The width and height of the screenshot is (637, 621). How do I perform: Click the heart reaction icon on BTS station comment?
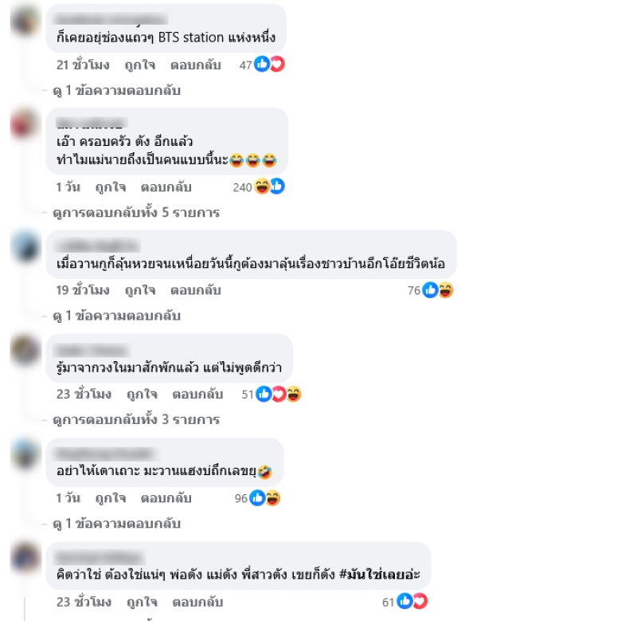[277, 65]
